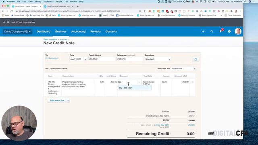Open the Contacts menu
This screenshot has height=145, width=258.
(111, 31)
